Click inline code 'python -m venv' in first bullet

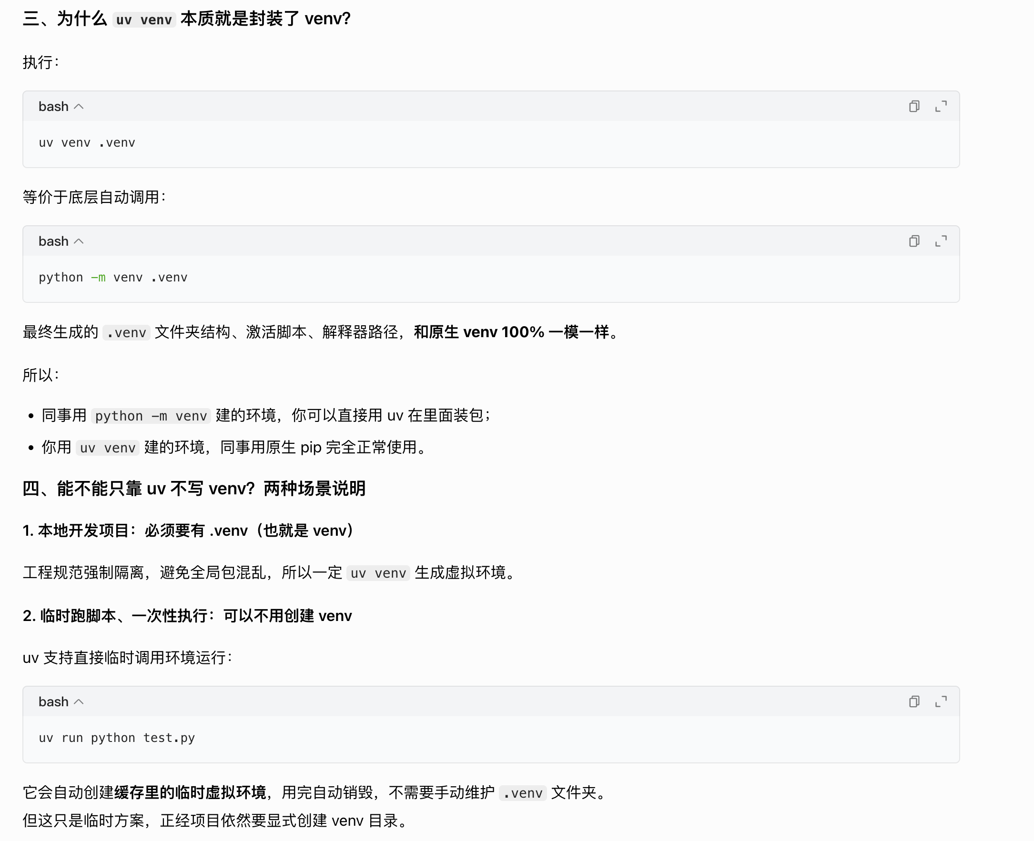[x=151, y=416]
